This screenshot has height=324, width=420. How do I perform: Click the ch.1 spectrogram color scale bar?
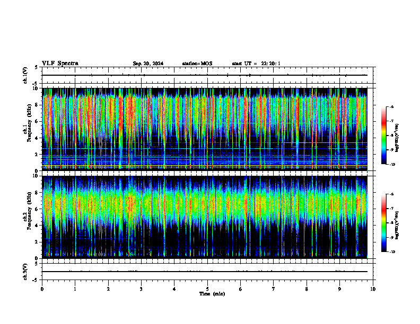pyautogui.click(x=383, y=136)
